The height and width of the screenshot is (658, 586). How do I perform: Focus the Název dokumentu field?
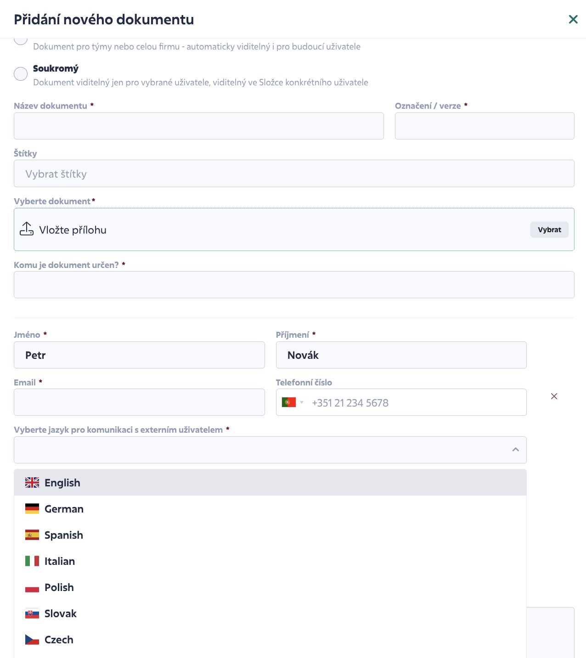pyautogui.click(x=199, y=126)
